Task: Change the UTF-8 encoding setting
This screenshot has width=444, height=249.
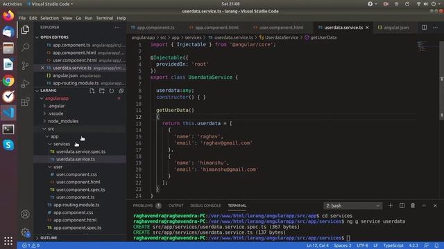Action: click(x=362, y=246)
